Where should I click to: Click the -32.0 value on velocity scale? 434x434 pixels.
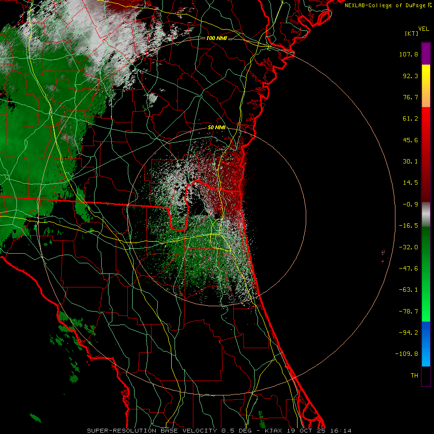tap(408, 247)
